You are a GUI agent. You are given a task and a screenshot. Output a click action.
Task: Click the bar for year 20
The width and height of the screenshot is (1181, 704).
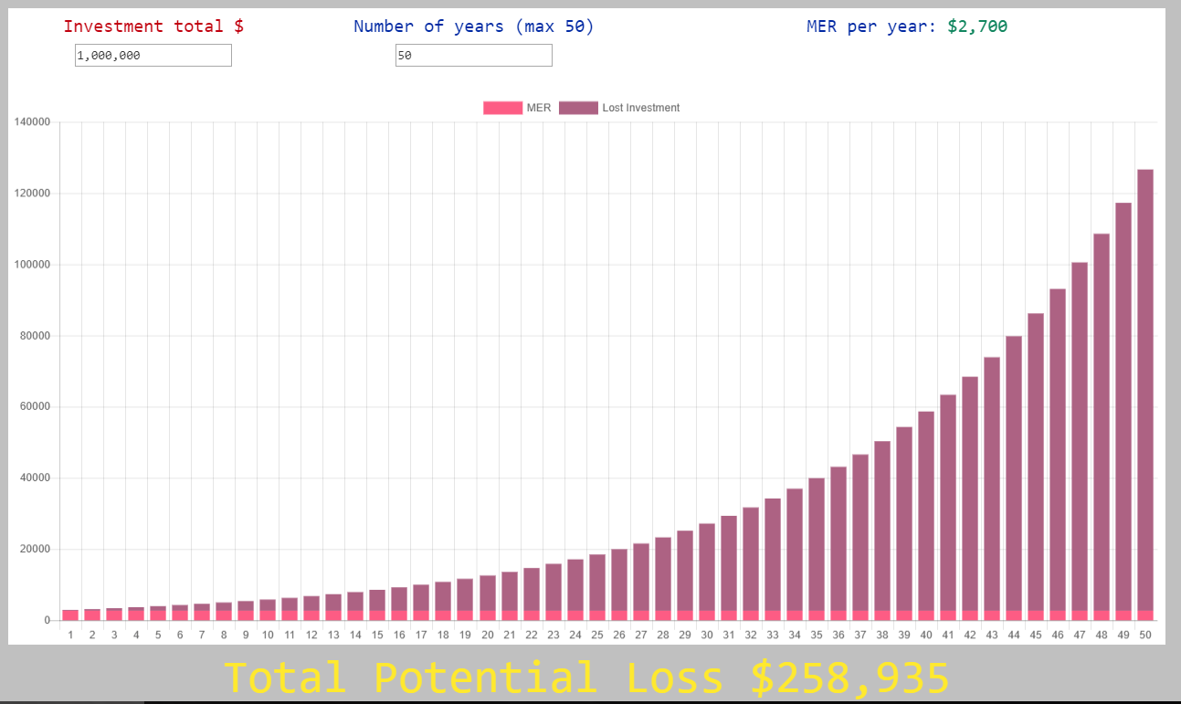tap(487, 598)
